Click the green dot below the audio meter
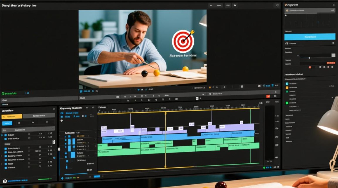The height and width of the screenshot is (188, 338). pyautogui.click(x=264, y=167)
